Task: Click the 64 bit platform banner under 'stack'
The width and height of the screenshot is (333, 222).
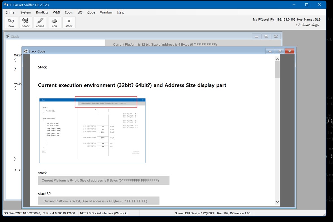Action: [104, 181]
